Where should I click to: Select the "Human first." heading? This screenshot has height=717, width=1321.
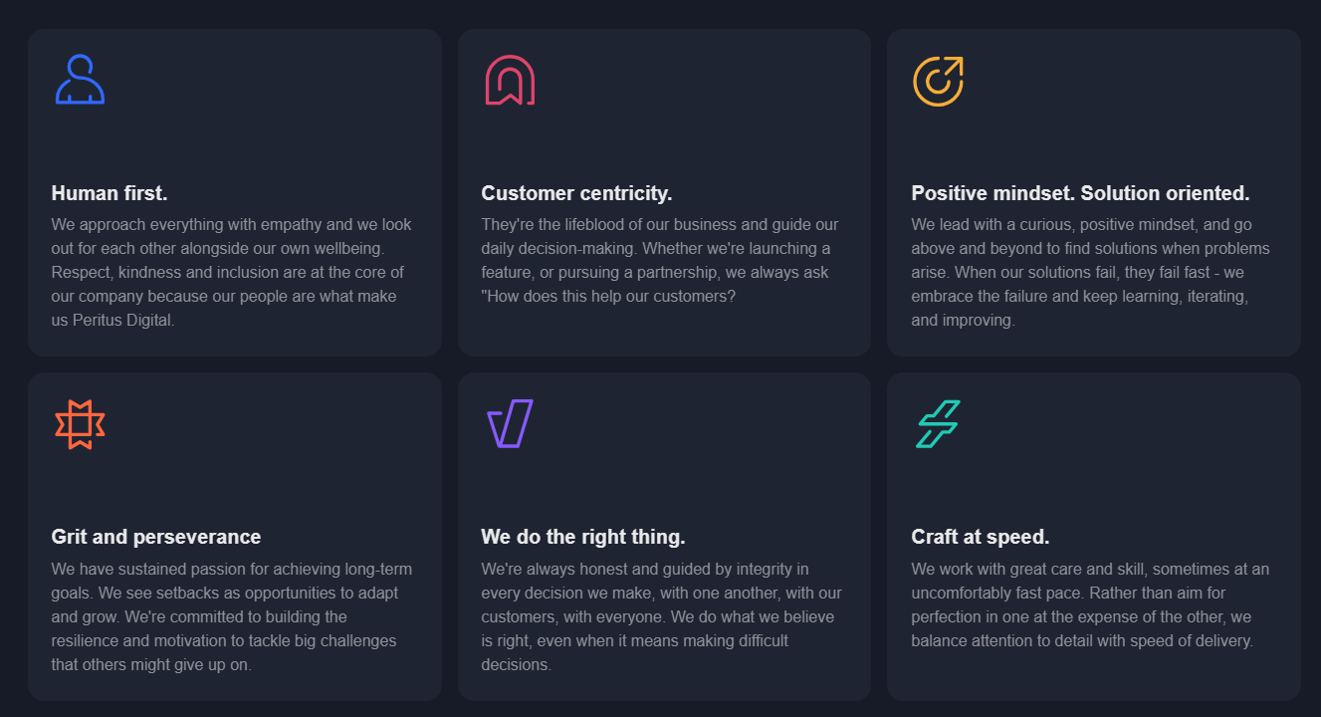pos(110,193)
